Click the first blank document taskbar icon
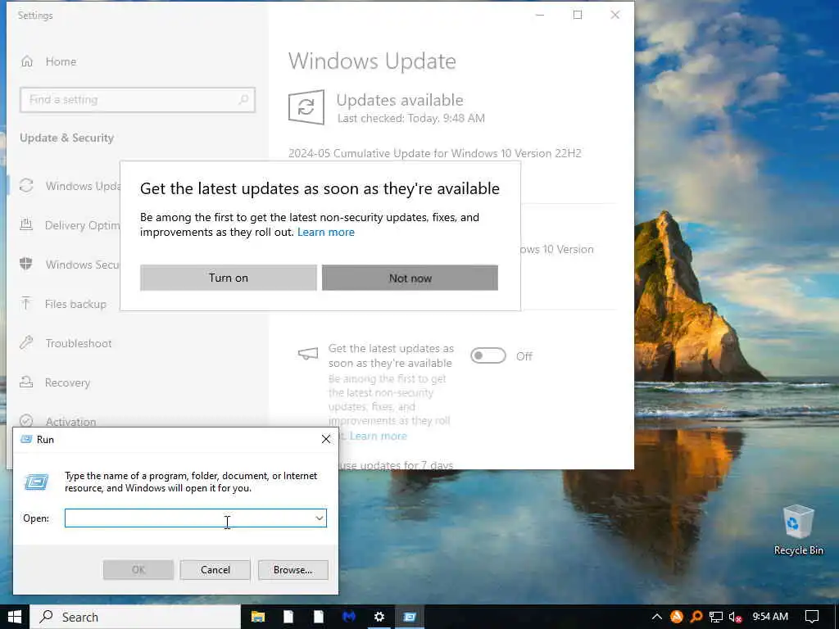 288,617
